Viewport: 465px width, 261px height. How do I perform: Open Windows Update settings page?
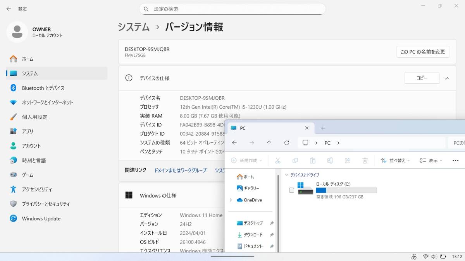coord(41,218)
